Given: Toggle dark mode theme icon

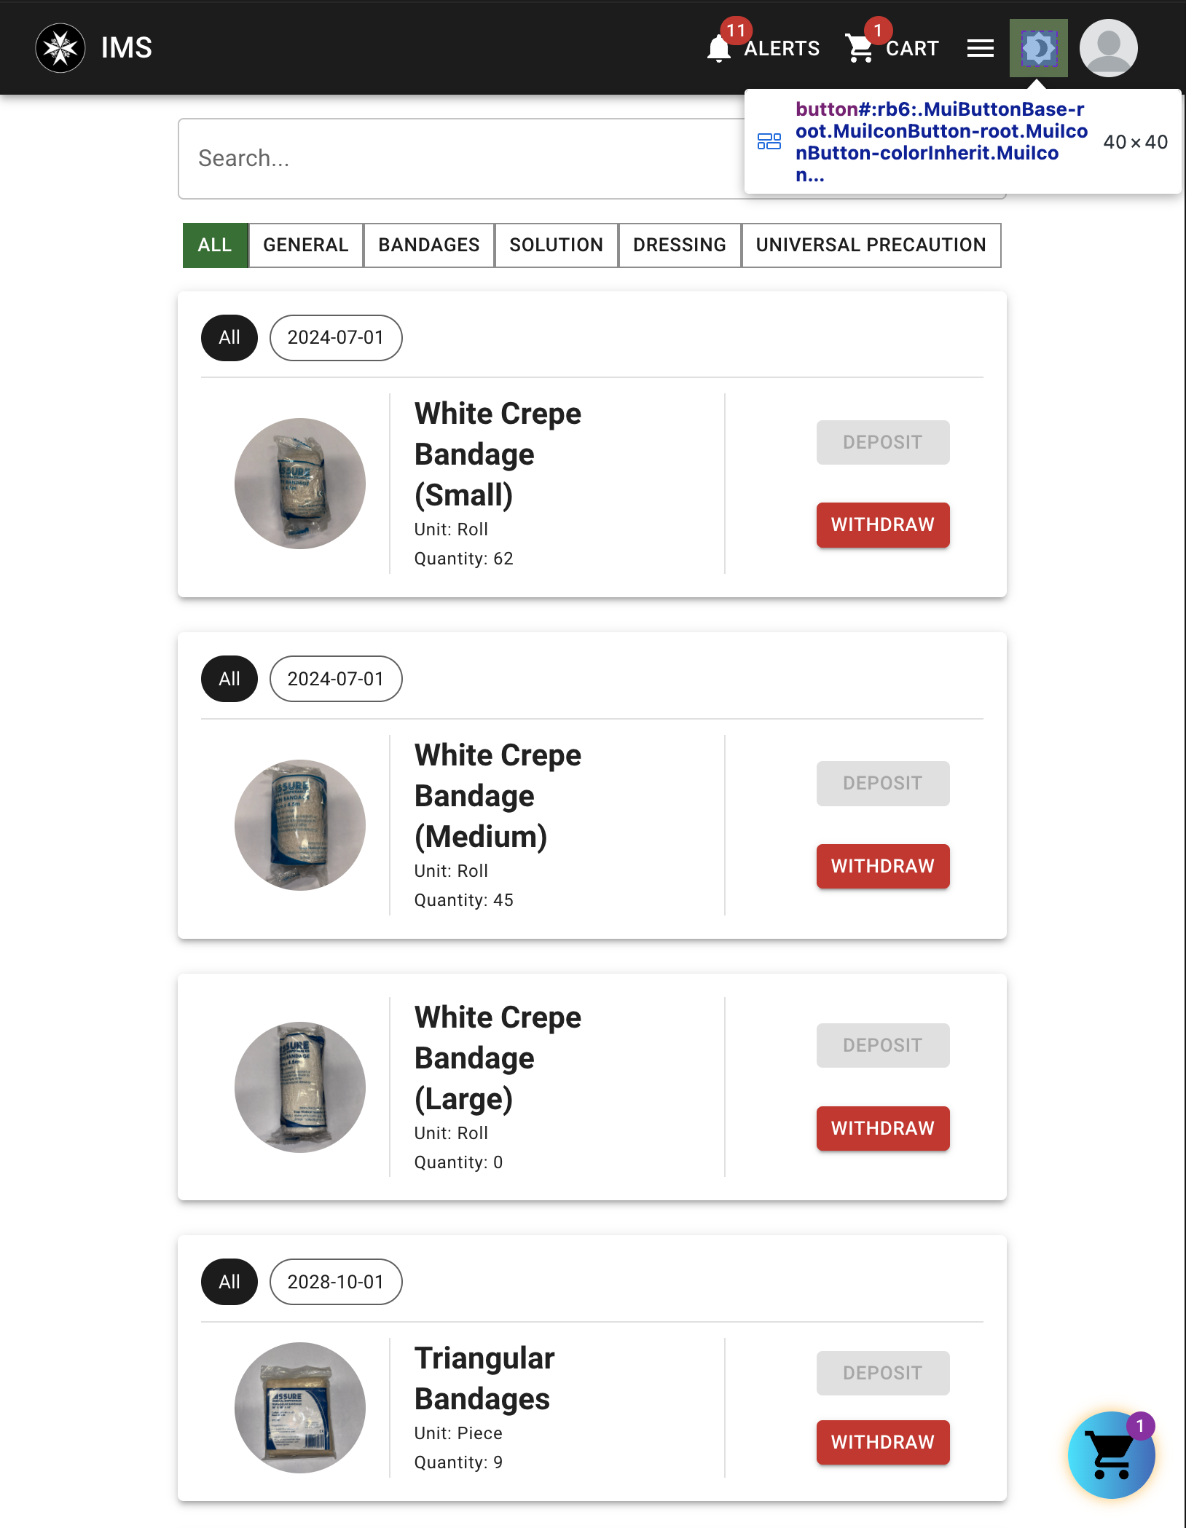Looking at the screenshot, I should coord(1039,48).
